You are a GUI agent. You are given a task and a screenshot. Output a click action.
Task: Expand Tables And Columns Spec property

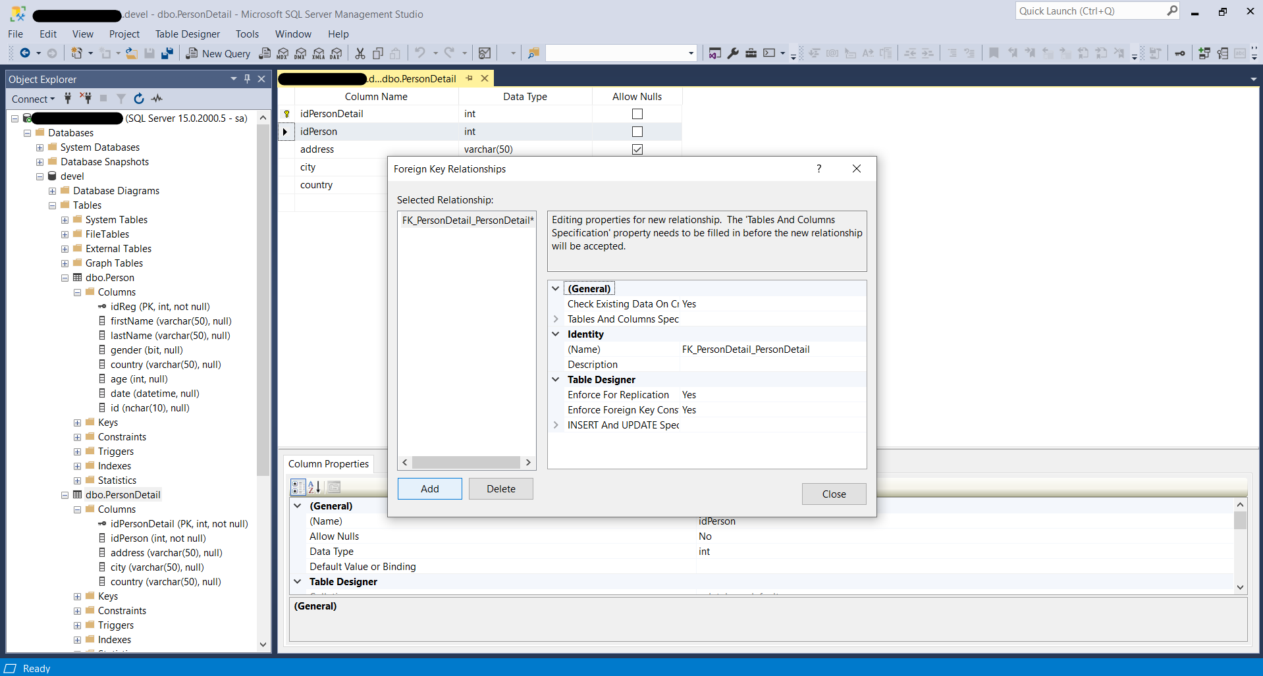click(556, 319)
